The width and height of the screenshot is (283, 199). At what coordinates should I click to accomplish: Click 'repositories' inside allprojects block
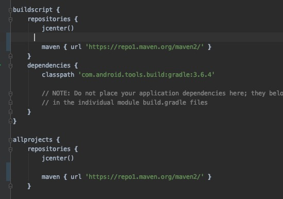49,149
